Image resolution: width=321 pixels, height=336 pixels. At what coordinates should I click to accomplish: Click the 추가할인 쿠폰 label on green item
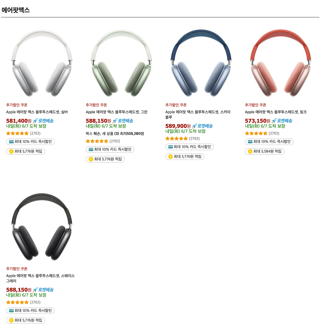tap(96, 105)
